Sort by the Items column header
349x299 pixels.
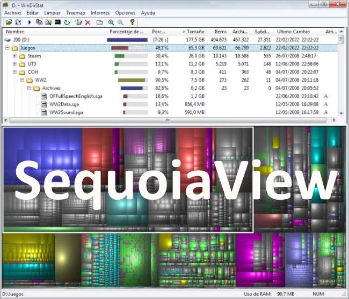(x=217, y=32)
